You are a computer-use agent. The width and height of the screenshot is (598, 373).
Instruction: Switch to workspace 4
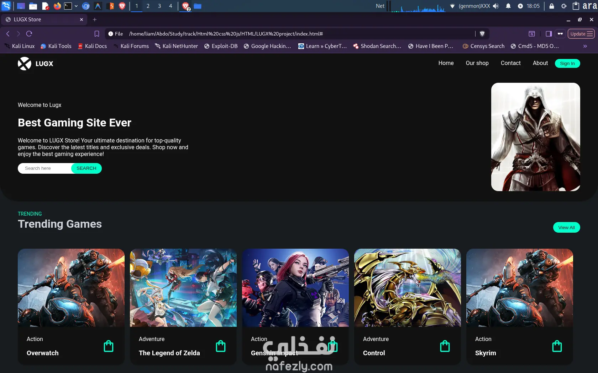click(171, 6)
